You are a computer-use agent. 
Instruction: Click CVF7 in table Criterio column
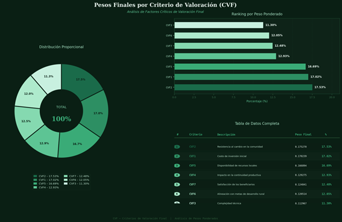click(192, 185)
